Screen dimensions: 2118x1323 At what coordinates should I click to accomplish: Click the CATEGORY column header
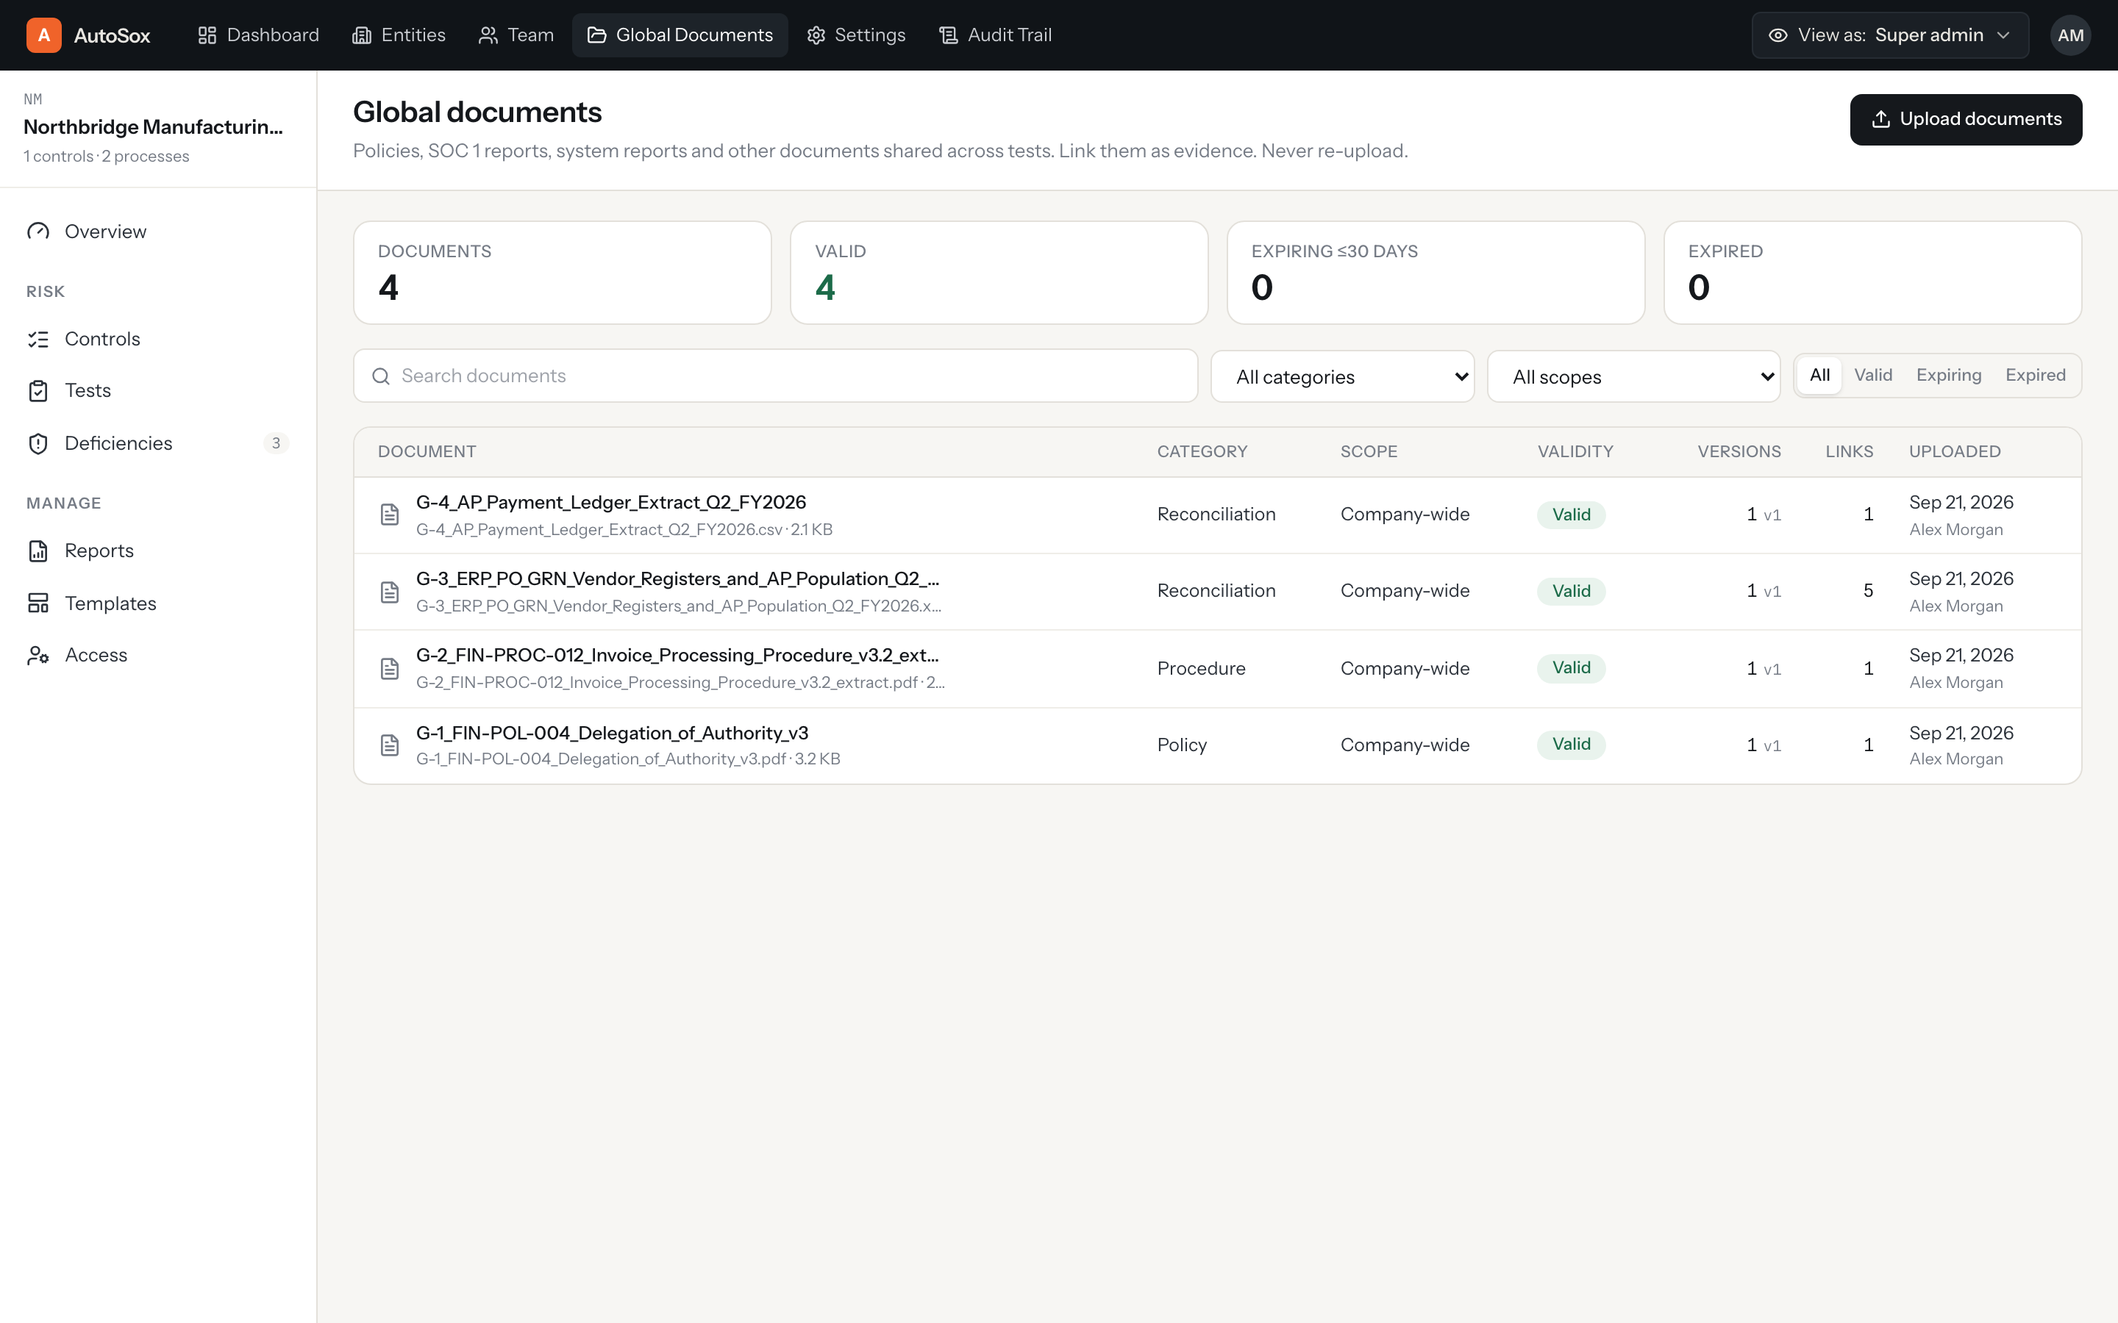click(x=1202, y=451)
